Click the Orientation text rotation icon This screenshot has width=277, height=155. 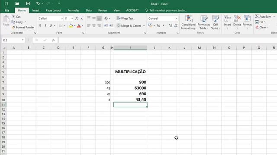point(106,18)
